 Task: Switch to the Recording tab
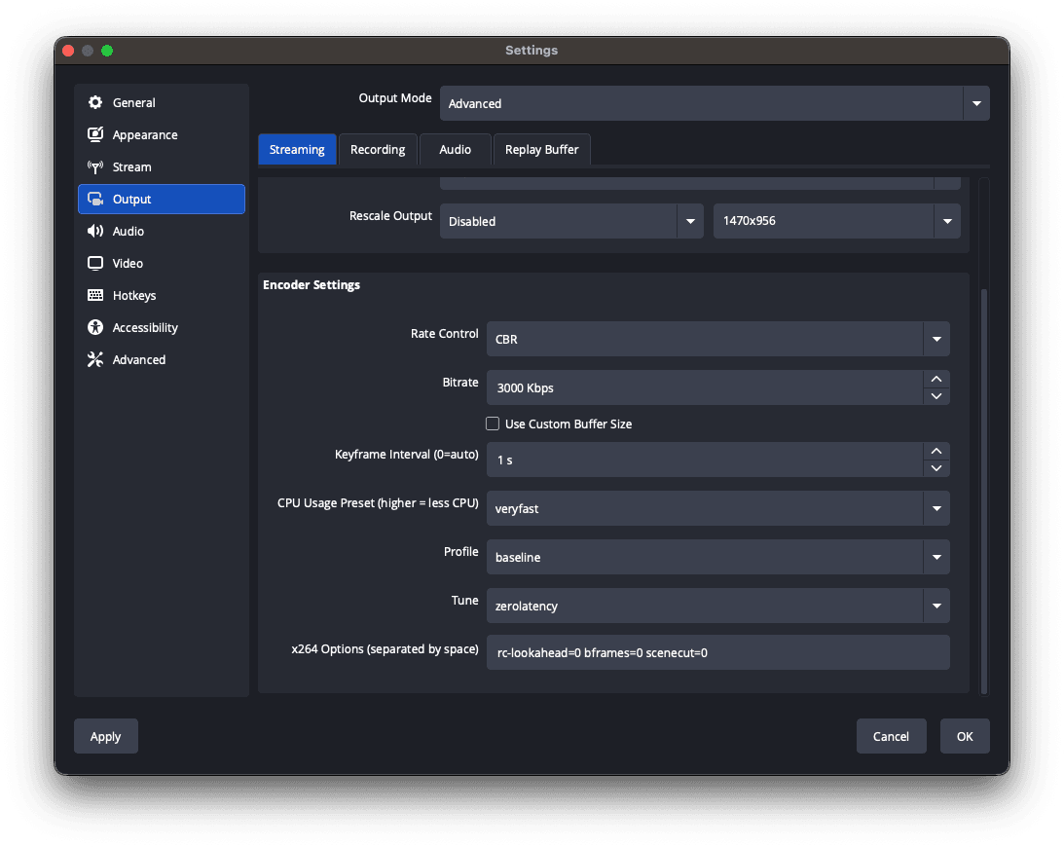tap(378, 150)
